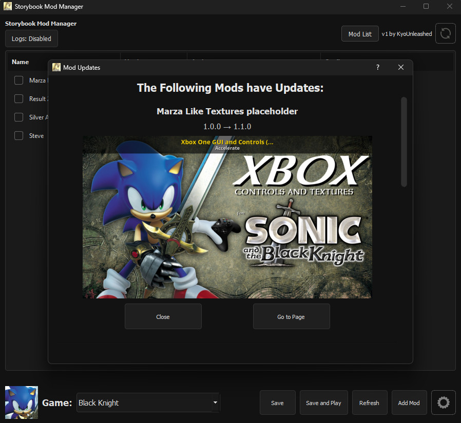Toggle the Result mod checkbox

[x=19, y=98]
